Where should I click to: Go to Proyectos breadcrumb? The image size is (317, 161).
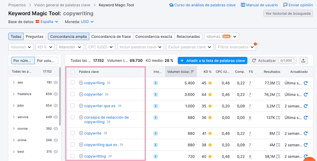coord(17,5)
